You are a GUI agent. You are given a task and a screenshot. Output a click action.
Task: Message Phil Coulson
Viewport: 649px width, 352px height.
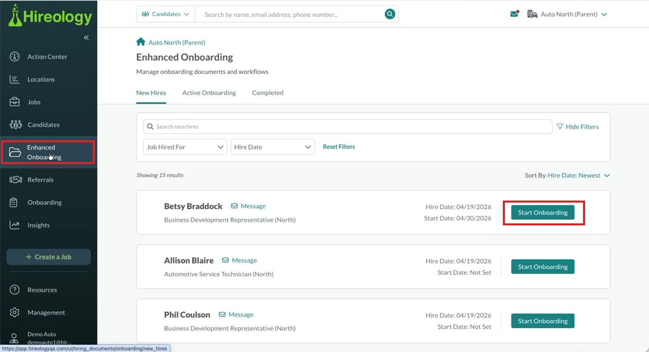[241, 315]
